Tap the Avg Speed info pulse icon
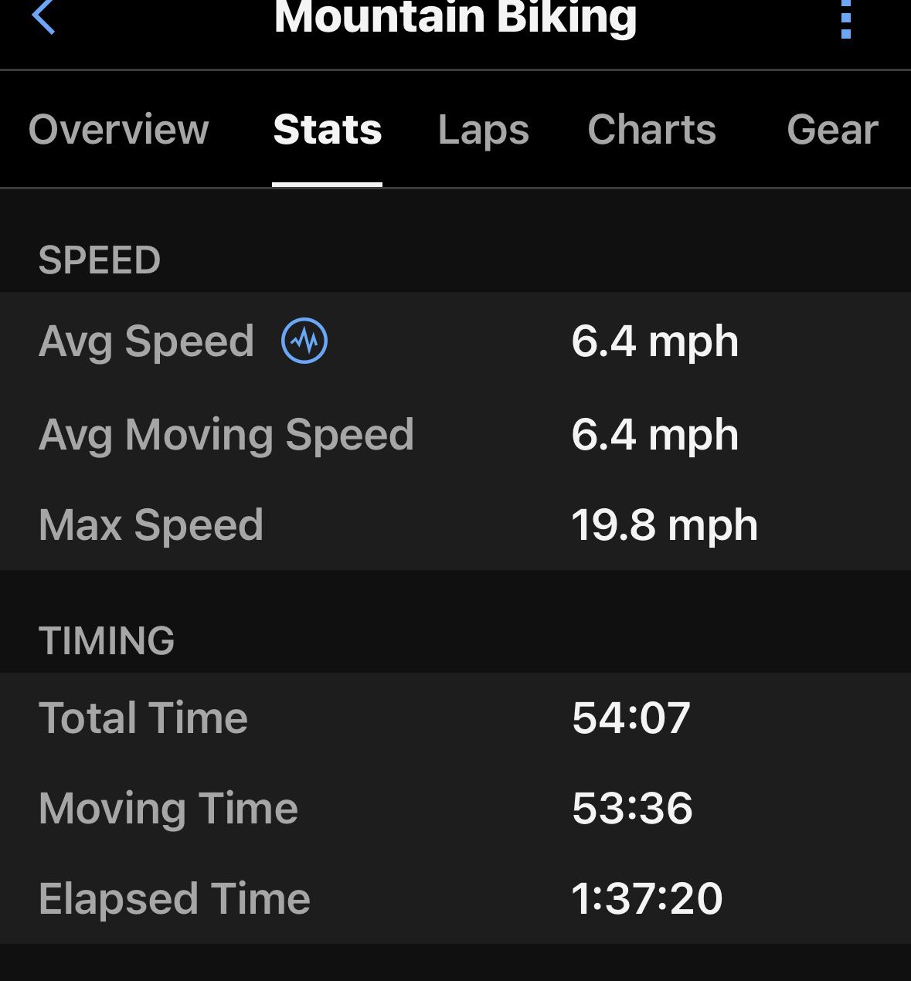Image resolution: width=911 pixels, height=981 pixels. tap(304, 341)
